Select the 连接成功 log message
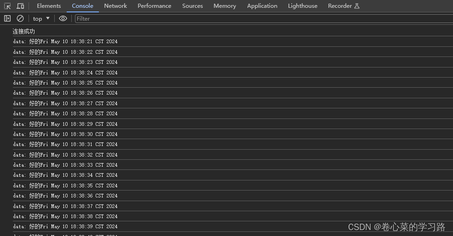Viewport: 453px width, 236px height. pyautogui.click(x=24, y=31)
